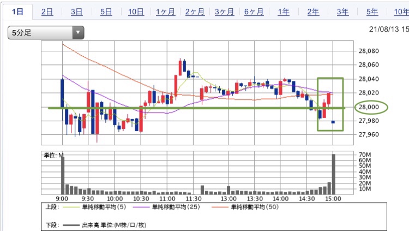
Task: Click the 9:30 time axis label
Action: click(x=88, y=199)
